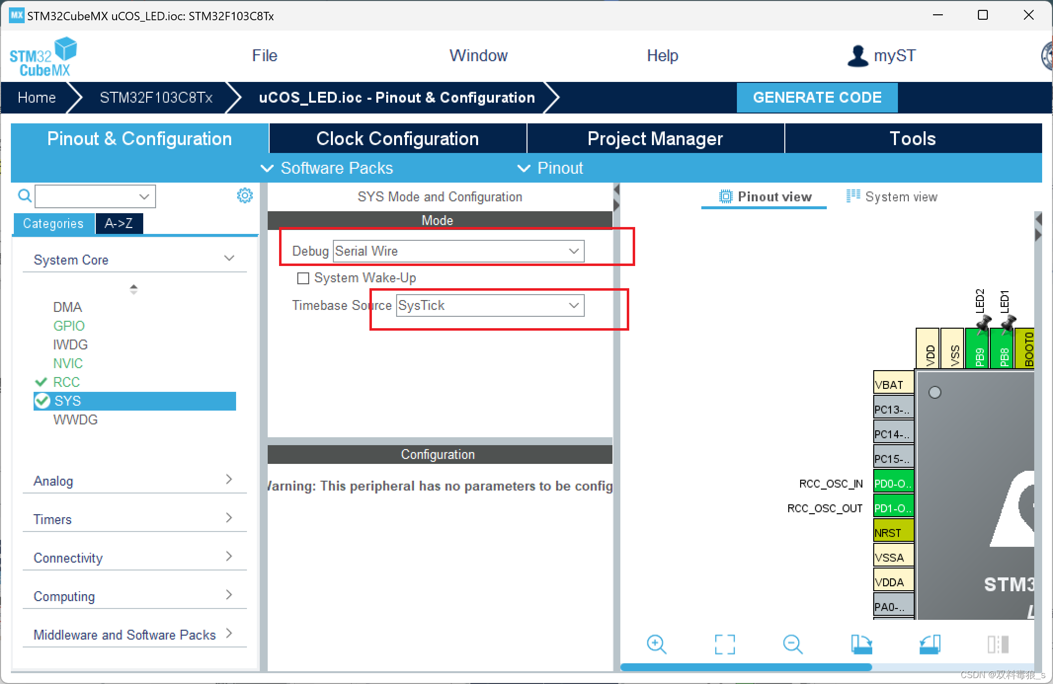Screen dimensions: 1053x684
Task: Select the PC13 pin on the chip
Action: tap(893, 408)
